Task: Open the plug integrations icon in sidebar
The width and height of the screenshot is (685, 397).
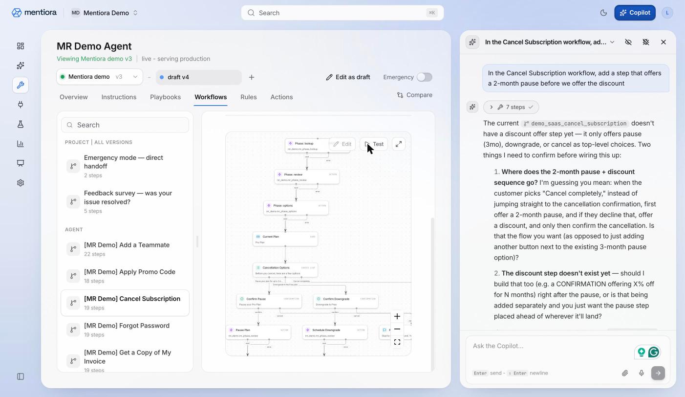Action: pyautogui.click(x=21, y=105)
